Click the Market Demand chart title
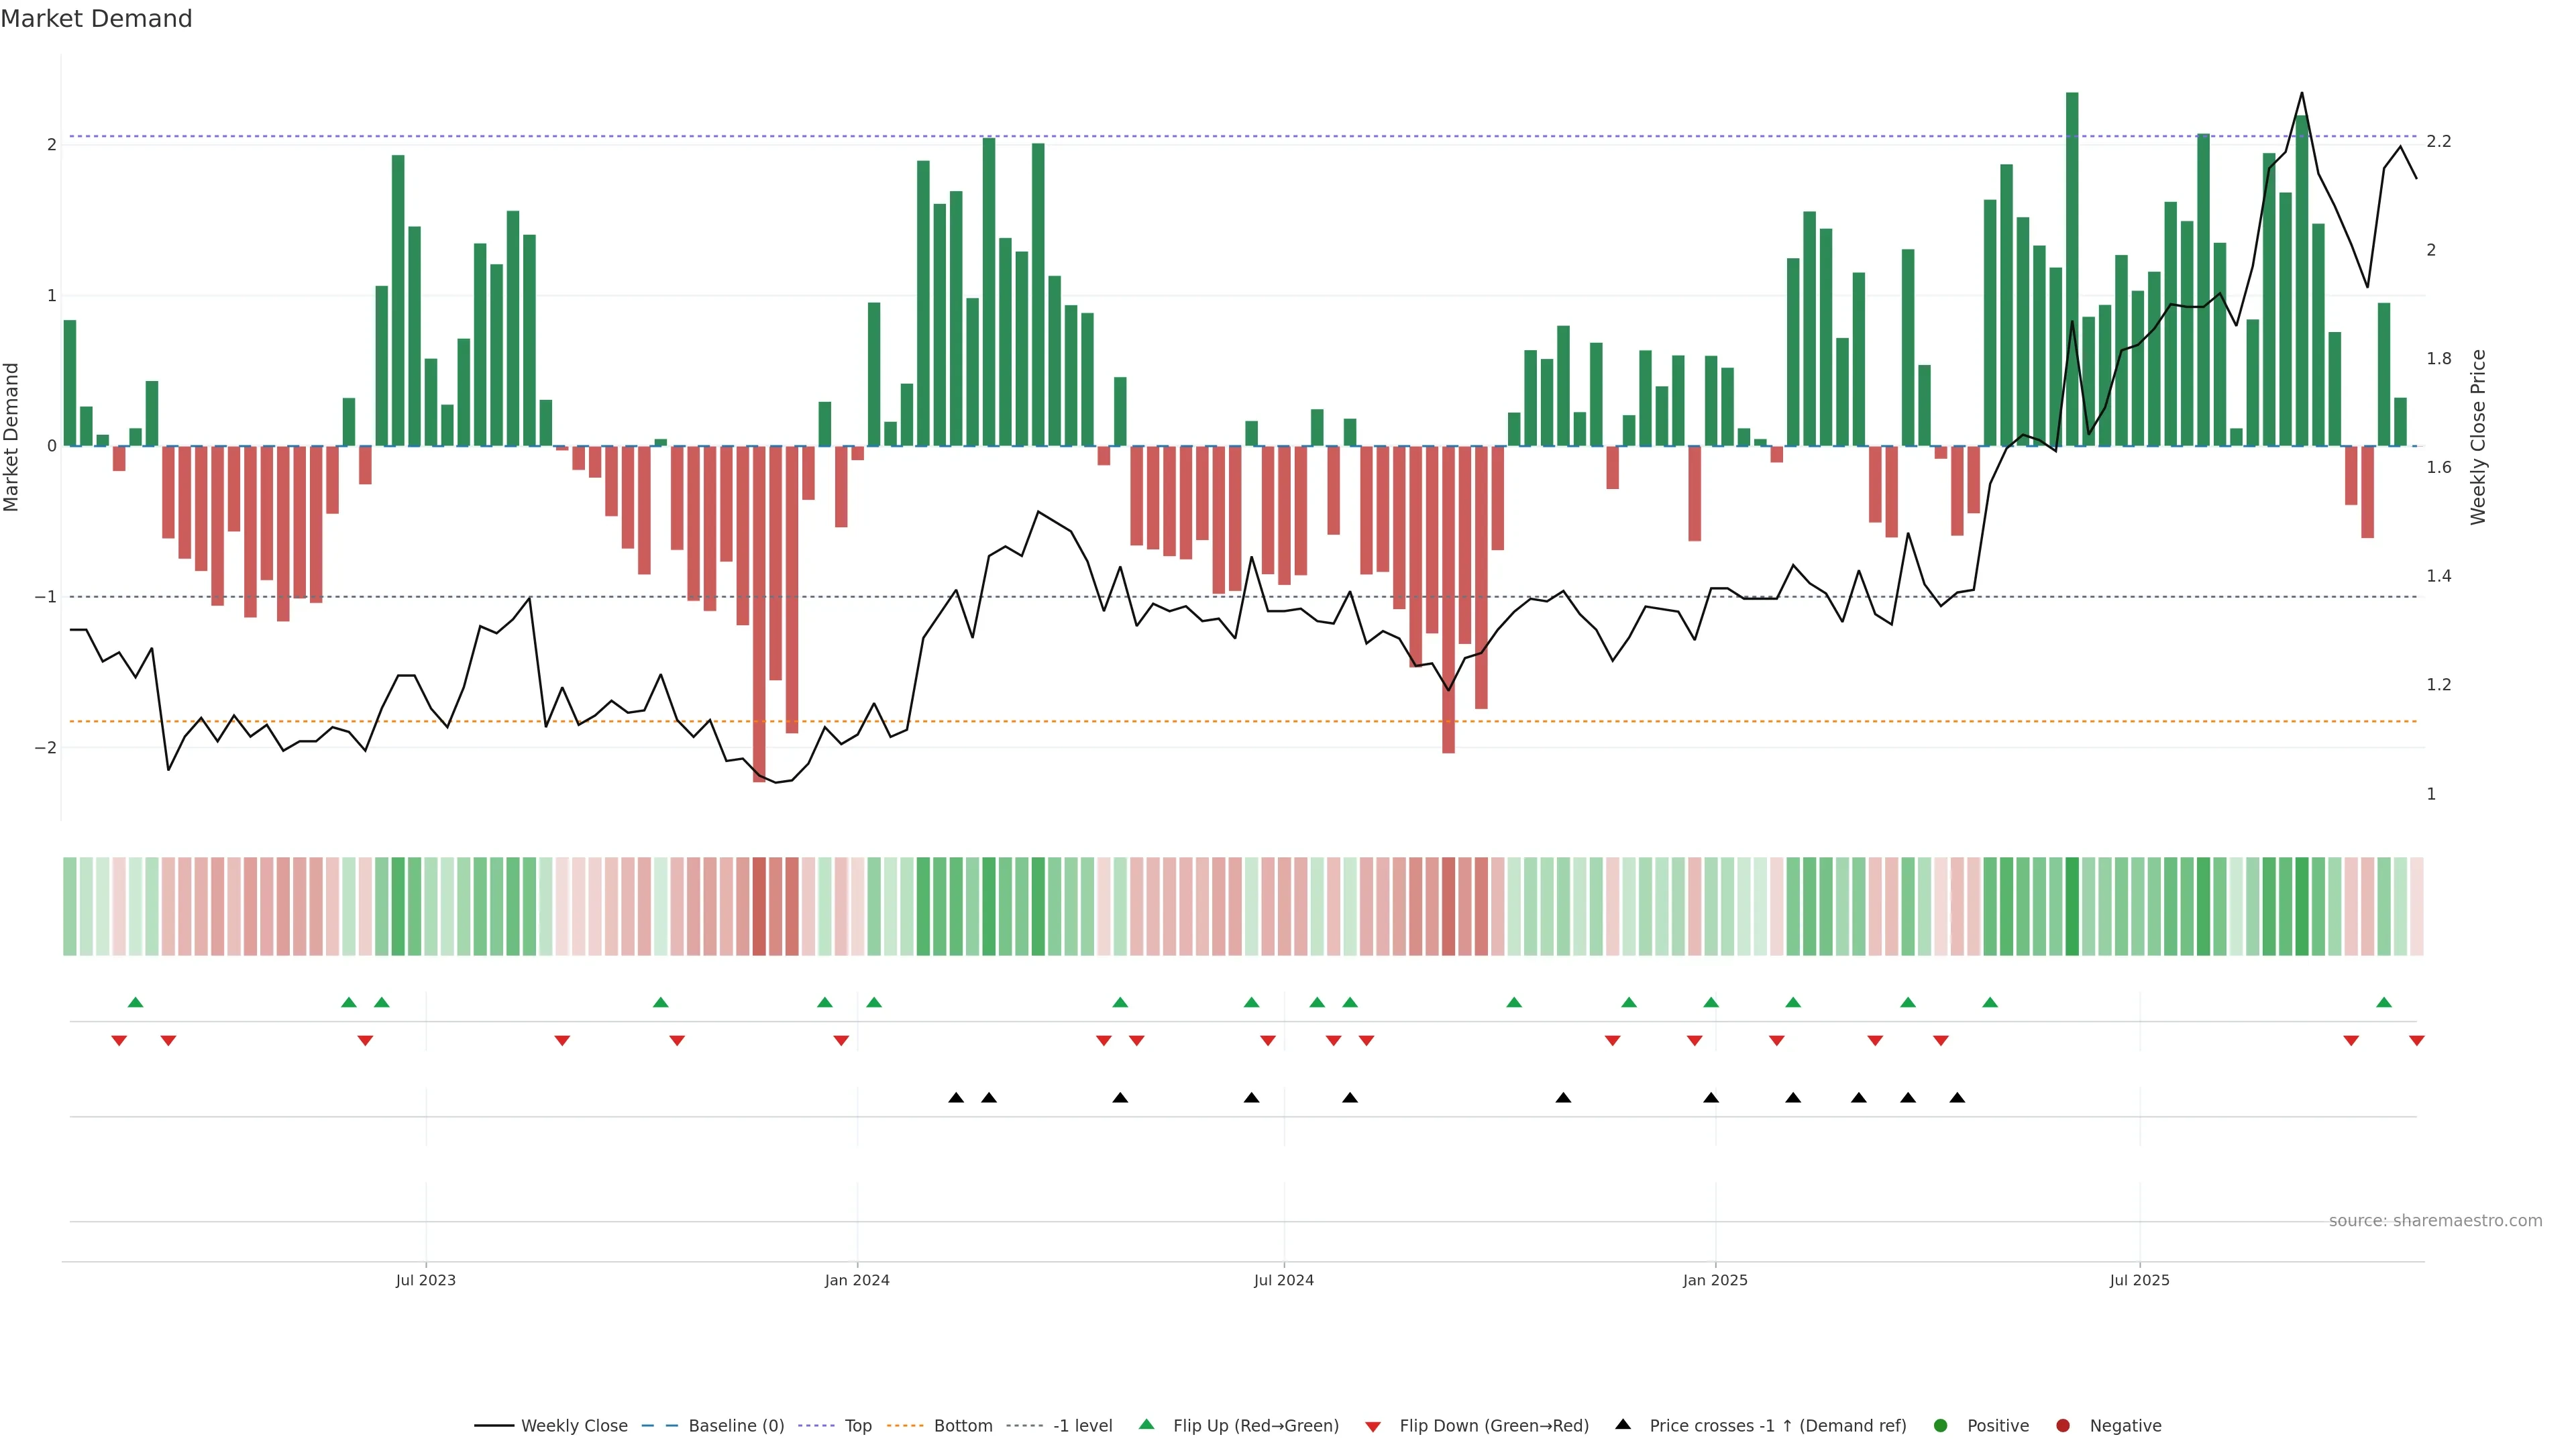The width and height of the screenshot is (2576, 1449). (96, 19)
